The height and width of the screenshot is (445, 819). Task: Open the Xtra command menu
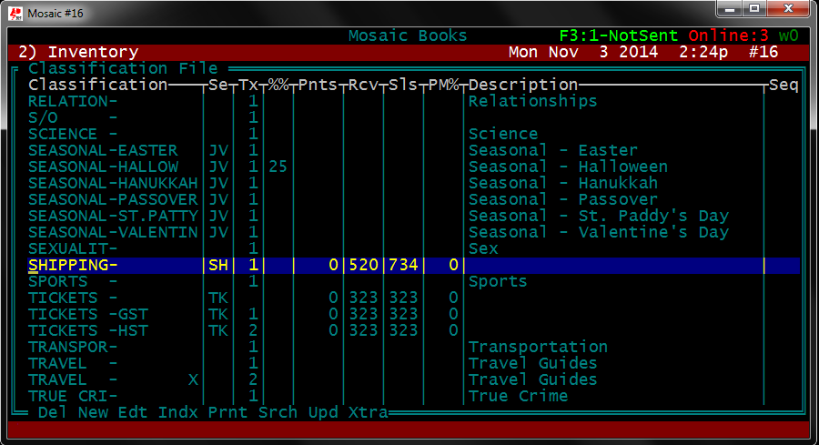tap(368, 412)
